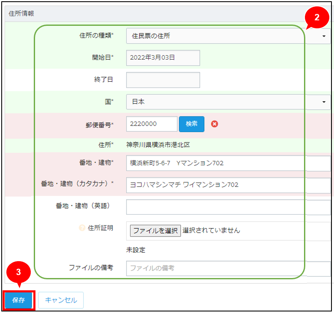Click the ファイルを選択 file chooser button
This screenshot has height=314, width=334.
(x=155, y=231)
